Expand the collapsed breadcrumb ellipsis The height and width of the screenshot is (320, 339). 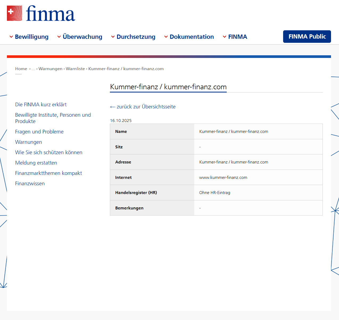33,69
